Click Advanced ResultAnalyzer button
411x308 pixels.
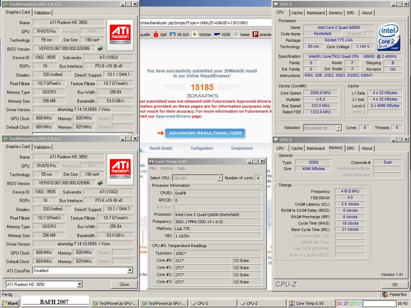click(x=205, y=133)
